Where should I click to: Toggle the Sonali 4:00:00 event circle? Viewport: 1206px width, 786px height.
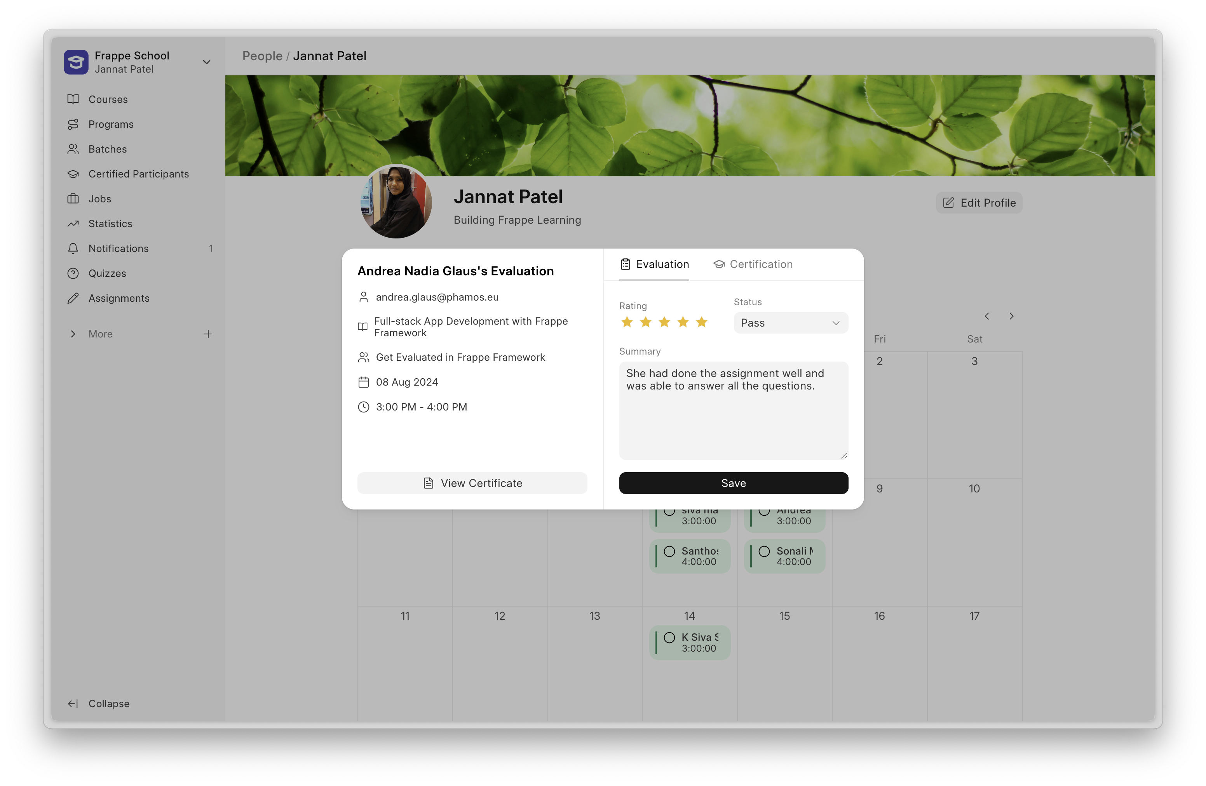coord(764,551)
